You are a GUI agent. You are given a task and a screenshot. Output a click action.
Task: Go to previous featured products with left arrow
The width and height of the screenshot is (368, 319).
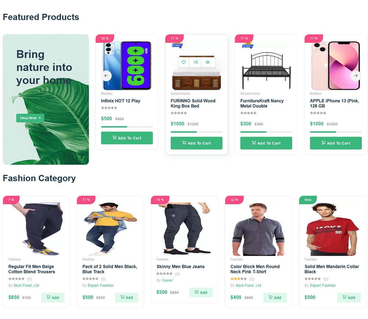tap(106, 75)
